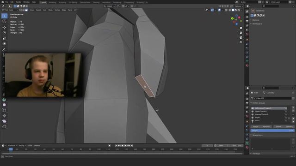This screenshot has width=296, height=166.
Task: Select the Spin tool
Action: point(4,100)
